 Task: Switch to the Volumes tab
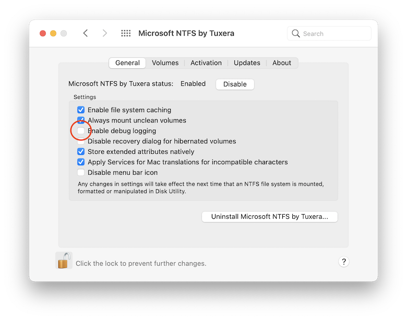pos(165,63)
